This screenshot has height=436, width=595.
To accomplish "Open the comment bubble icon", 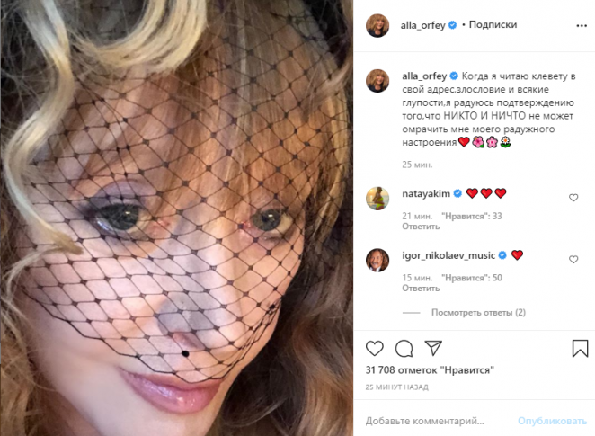I will click(404, 348).
